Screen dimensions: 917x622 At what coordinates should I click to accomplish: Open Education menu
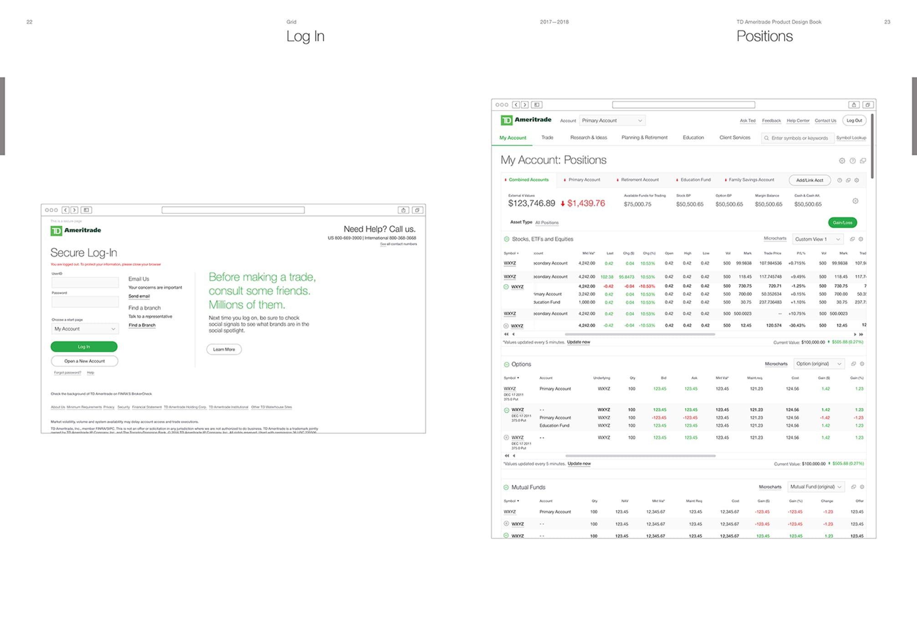pos(693,138)
